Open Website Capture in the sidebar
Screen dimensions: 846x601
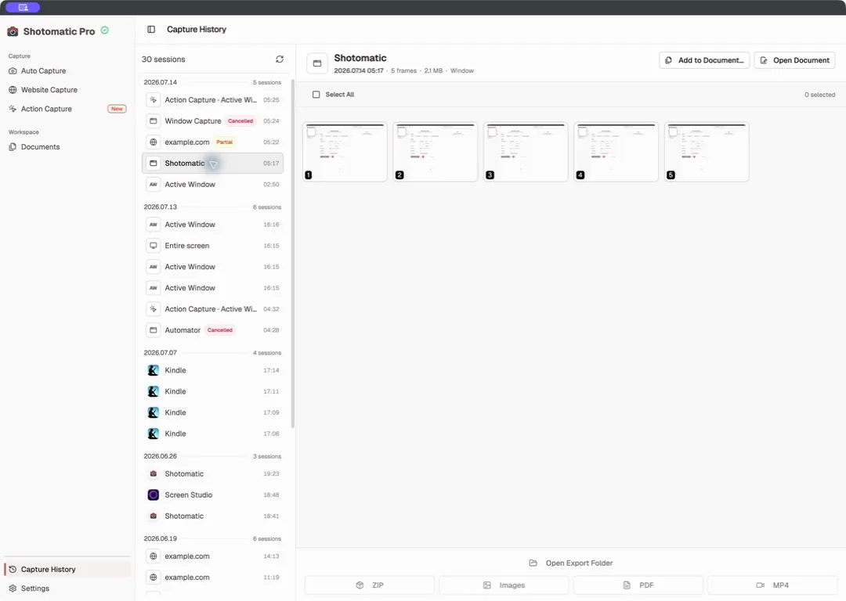pyautogui.click(x=67, y=90)
